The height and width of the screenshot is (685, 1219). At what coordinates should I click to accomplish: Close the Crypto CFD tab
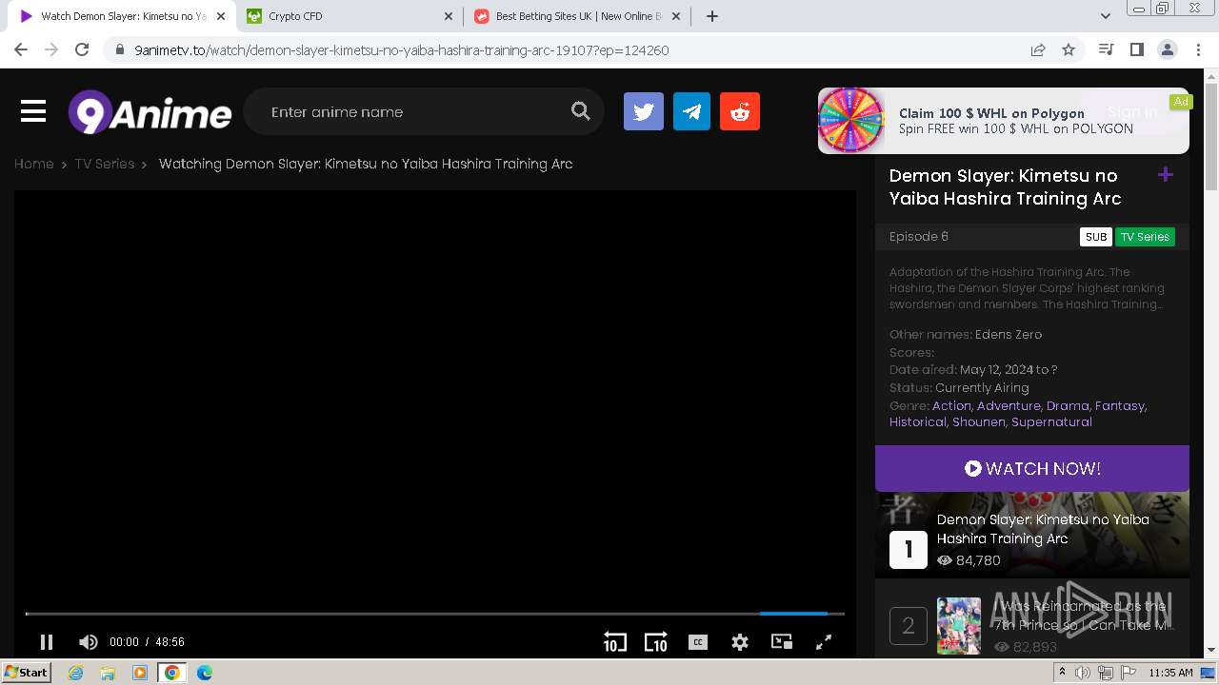[449, 16]
